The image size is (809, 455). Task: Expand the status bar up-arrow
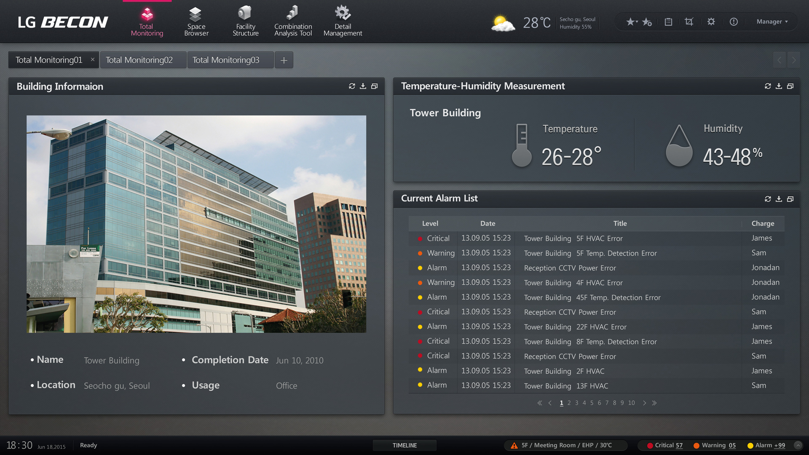pos(798,445)
